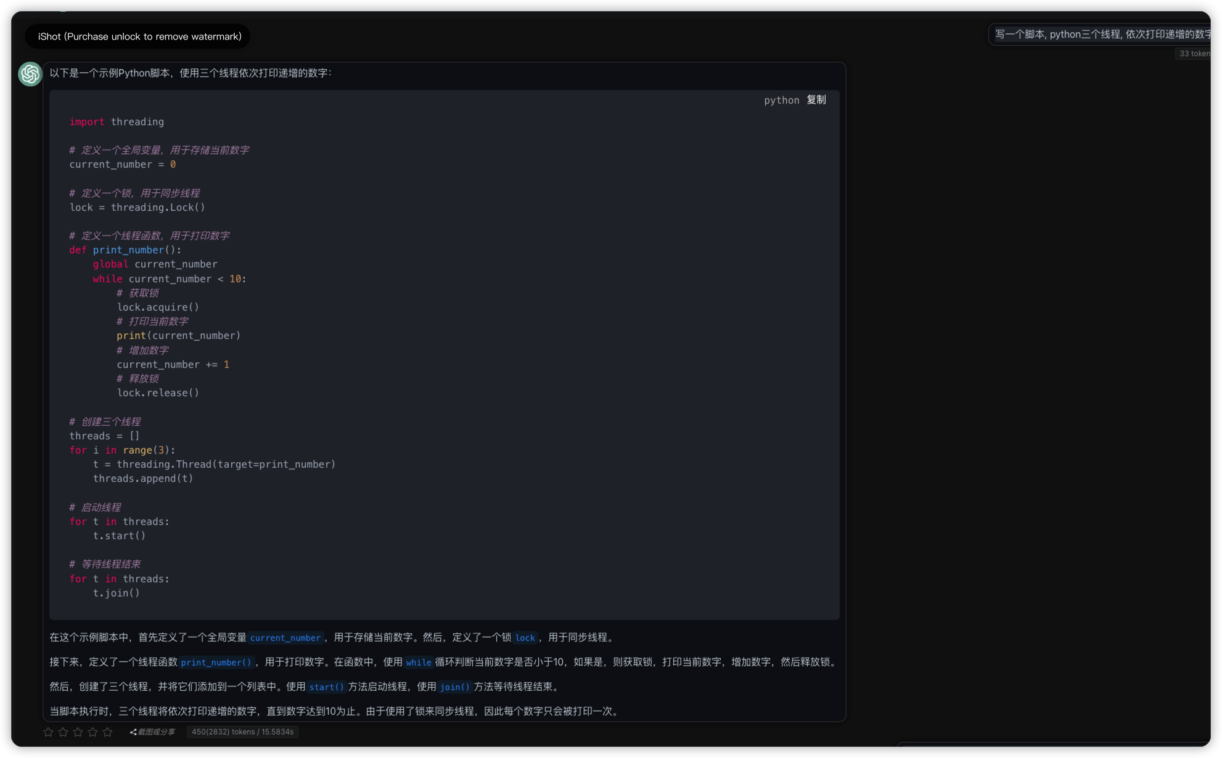Select the user prompt message bubble
The image size is (1222, 758).
[1102, 35]
